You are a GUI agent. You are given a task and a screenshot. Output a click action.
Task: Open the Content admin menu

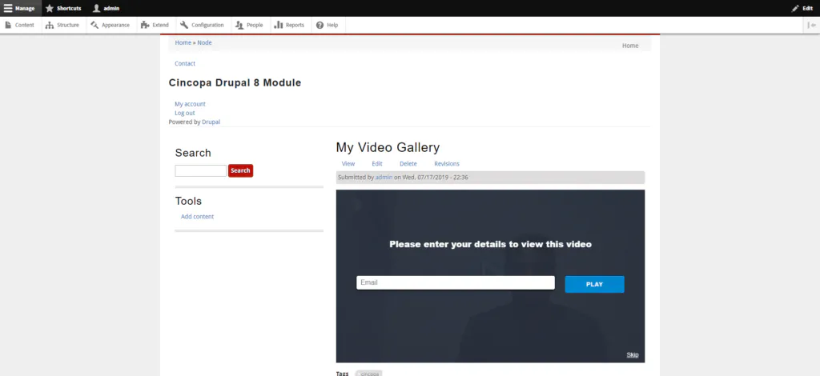(20, 25)
